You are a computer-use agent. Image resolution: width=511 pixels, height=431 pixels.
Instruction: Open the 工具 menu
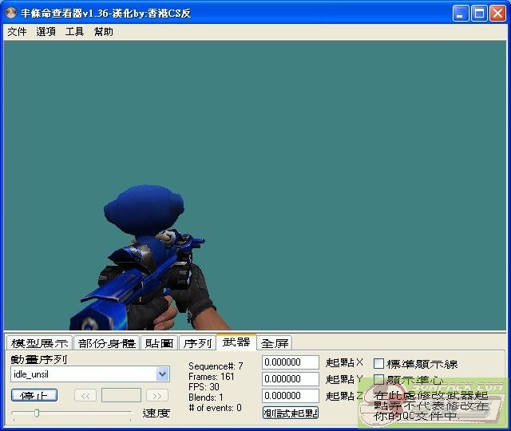coord(74,32)
